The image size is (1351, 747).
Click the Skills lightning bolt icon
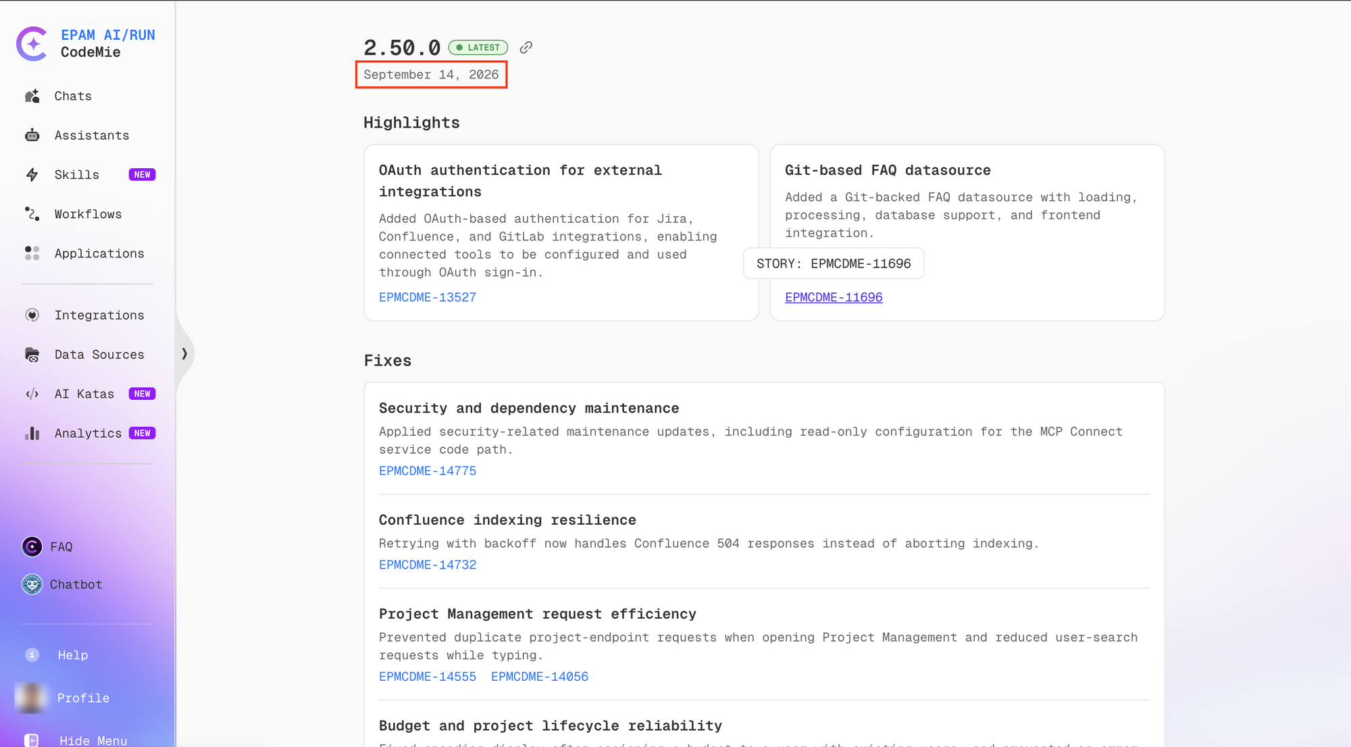tap(32, 175)
